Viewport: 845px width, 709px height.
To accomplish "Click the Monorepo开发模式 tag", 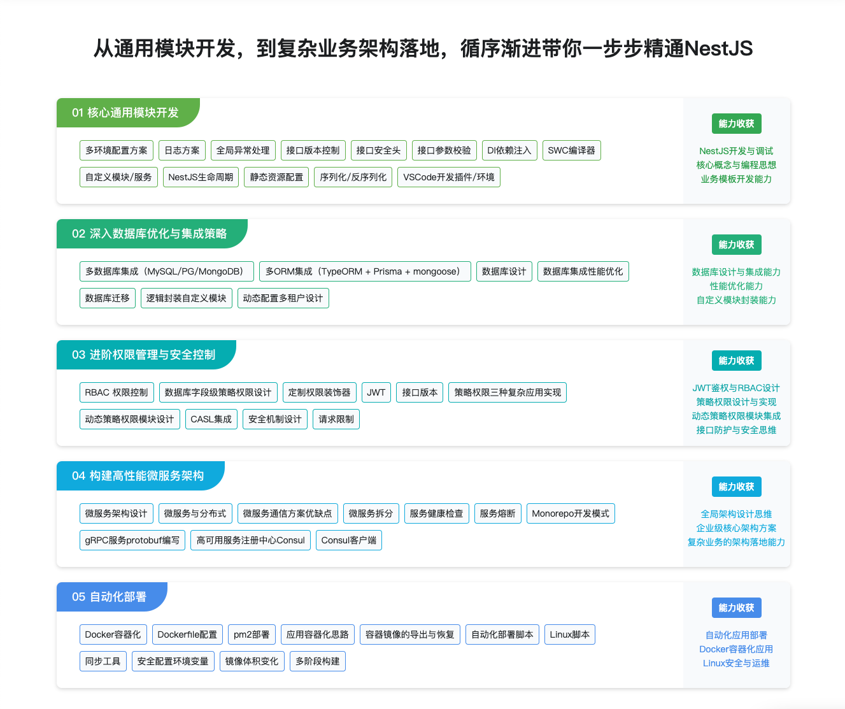I will point(570,513).
